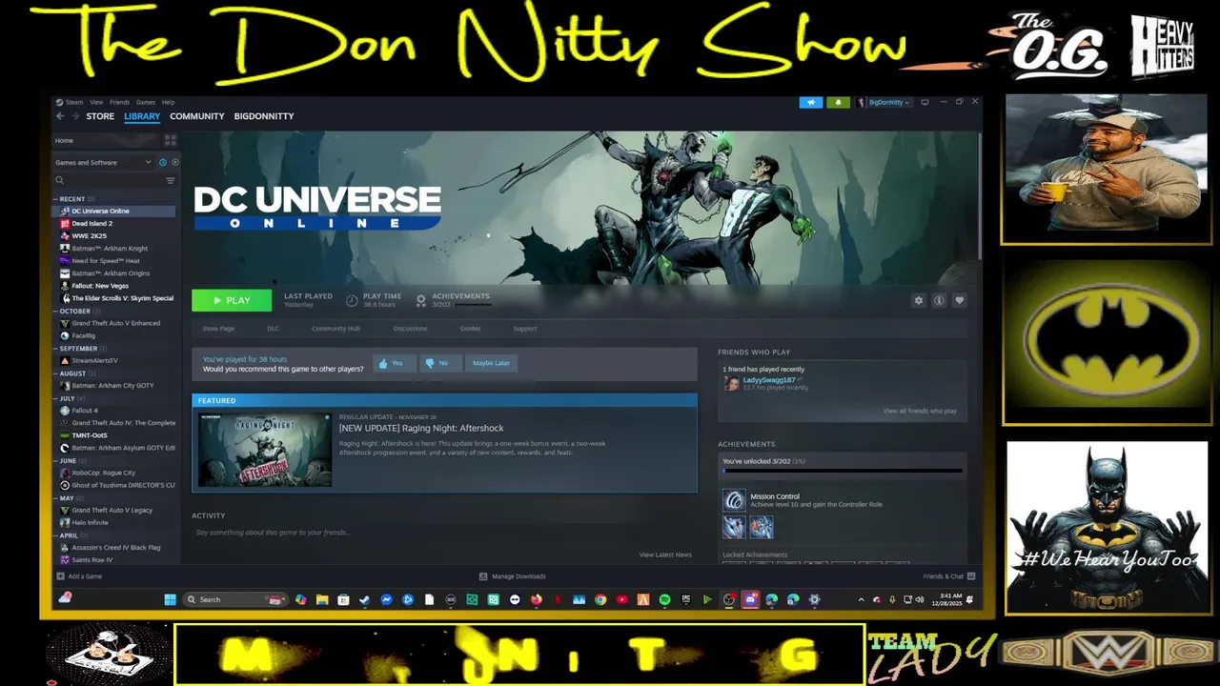
Task: Open the View menu
Action: click(96, 102)
